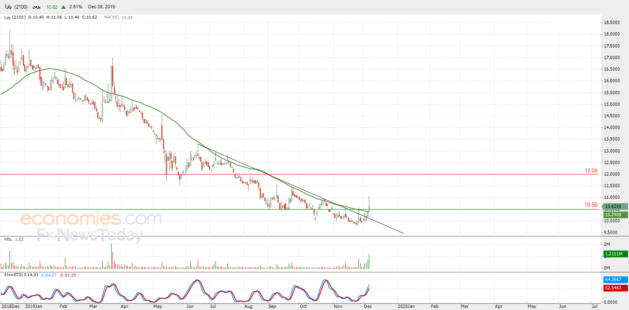The image size is (629, 310).
Task: Click the 10.3908 moving average price tag
Action: (x=615, y=215)
